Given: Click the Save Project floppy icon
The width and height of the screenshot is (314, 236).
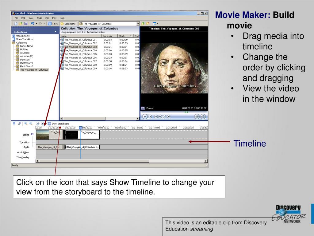Looking at the screenshot, I should pos(26,24).
